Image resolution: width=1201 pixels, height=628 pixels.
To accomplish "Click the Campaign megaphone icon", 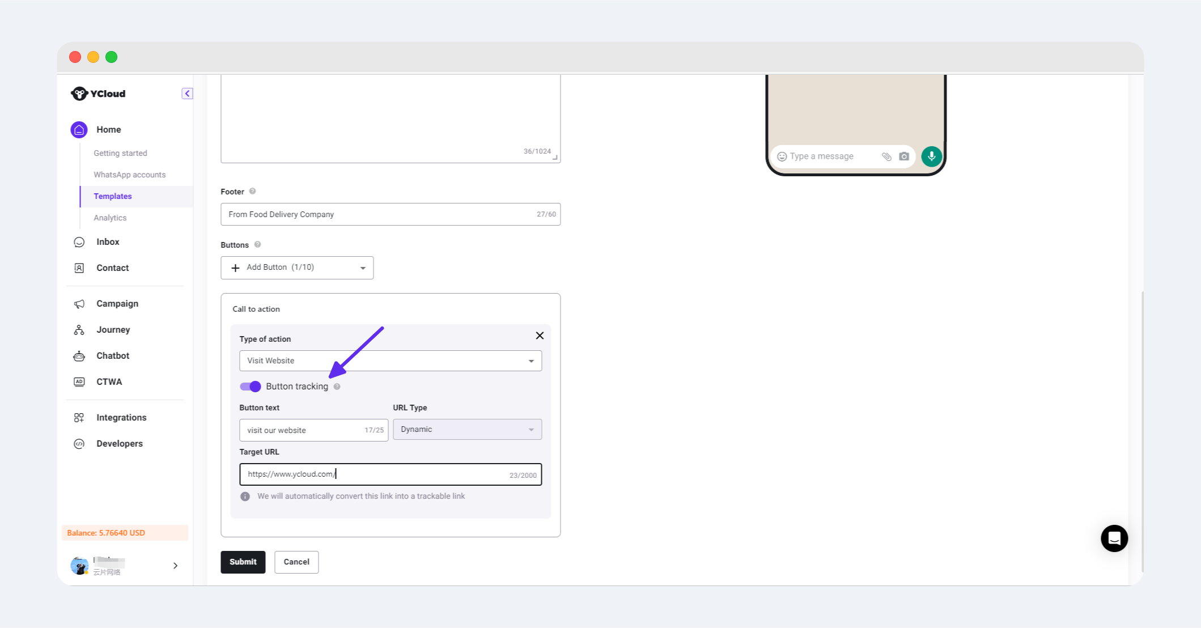I will click(79, 304).
